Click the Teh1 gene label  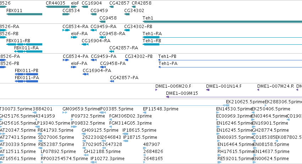pos(148,18)
